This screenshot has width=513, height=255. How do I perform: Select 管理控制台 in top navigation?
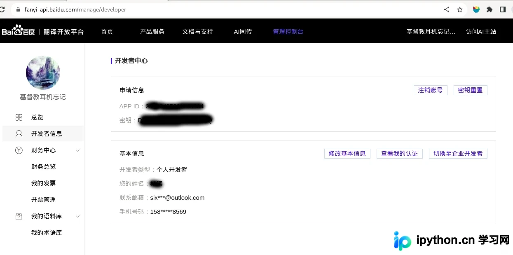pos(288,31)
